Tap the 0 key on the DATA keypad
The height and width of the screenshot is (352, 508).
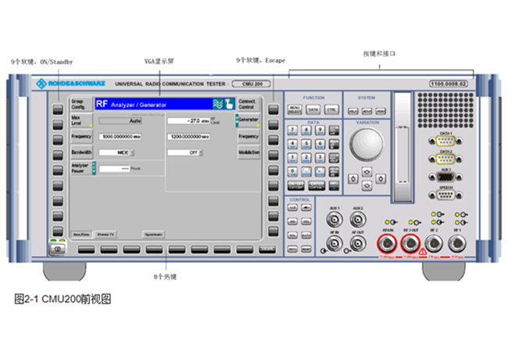point(292,172)
